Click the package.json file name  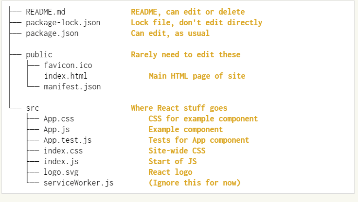[x=52, y=34]
